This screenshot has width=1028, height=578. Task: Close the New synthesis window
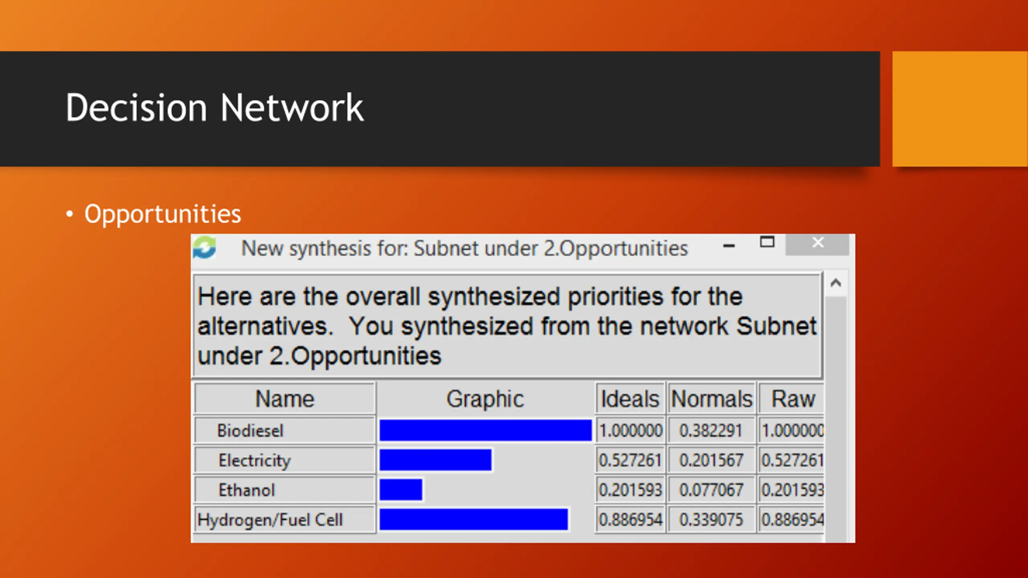pyautogui.click(x=818, y=243)
